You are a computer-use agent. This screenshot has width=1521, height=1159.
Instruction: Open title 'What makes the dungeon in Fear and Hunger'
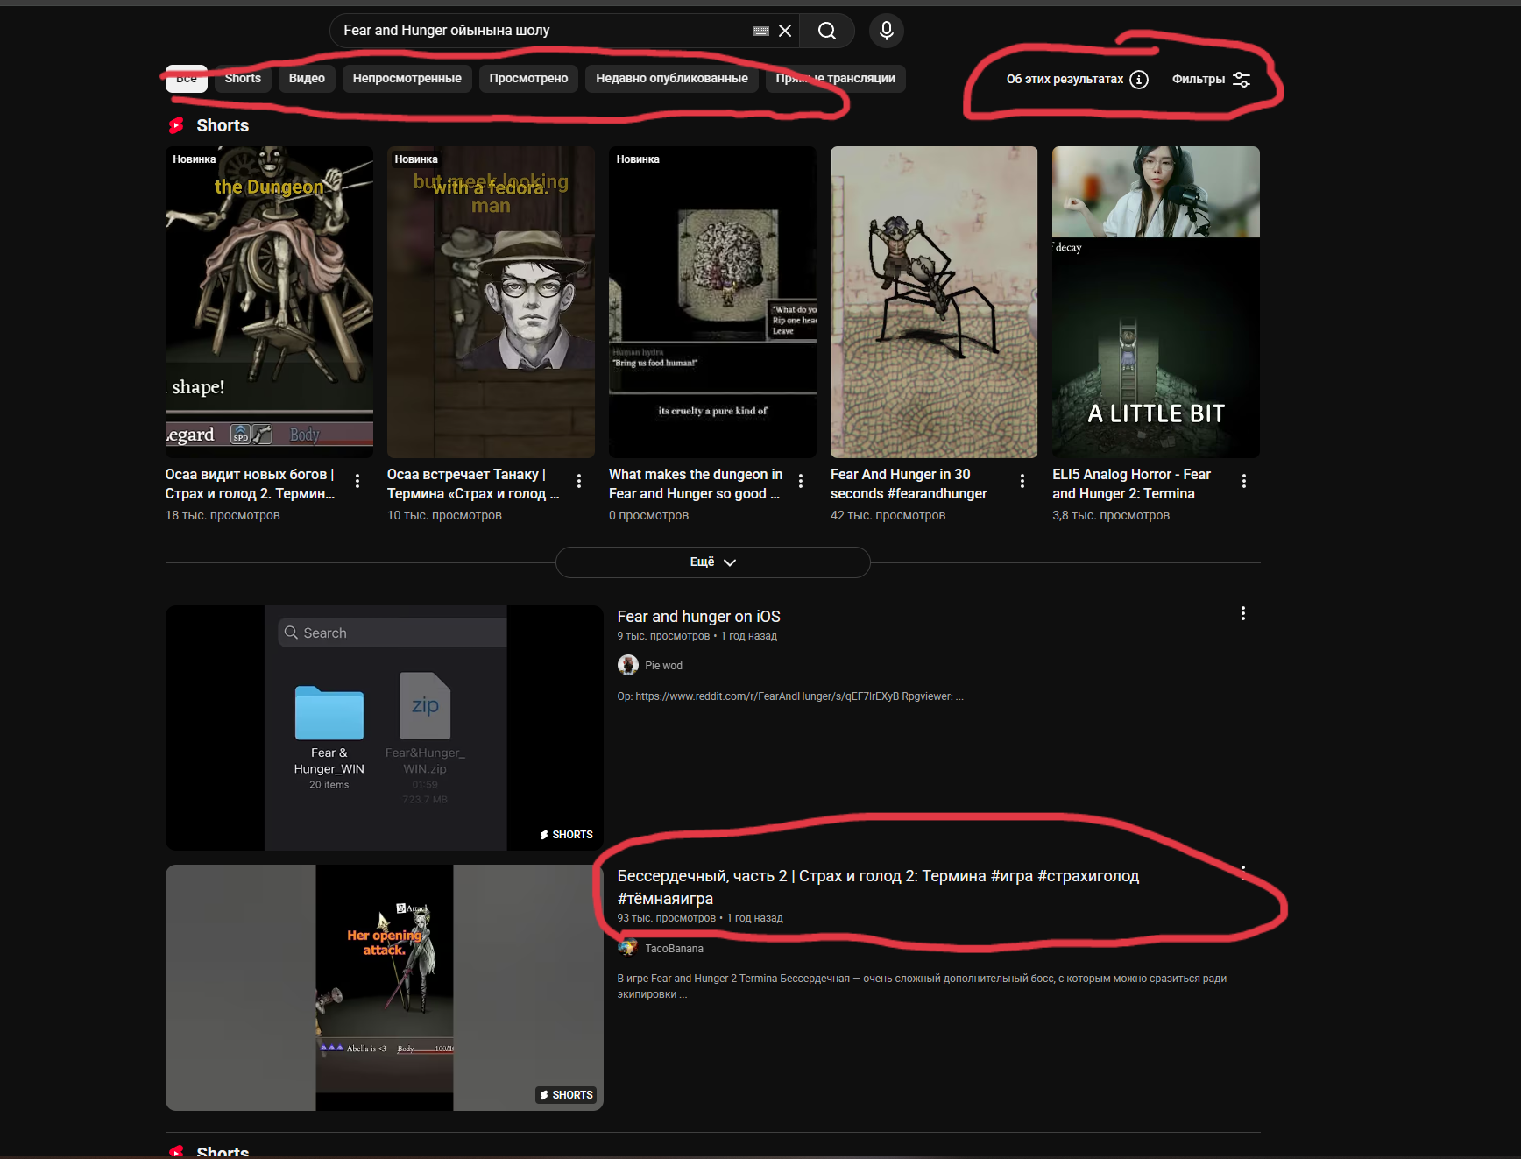(x=696, y=484)
